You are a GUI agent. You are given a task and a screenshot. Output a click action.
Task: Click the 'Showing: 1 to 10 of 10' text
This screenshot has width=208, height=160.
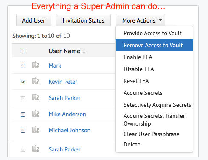(x=41, y=36)
